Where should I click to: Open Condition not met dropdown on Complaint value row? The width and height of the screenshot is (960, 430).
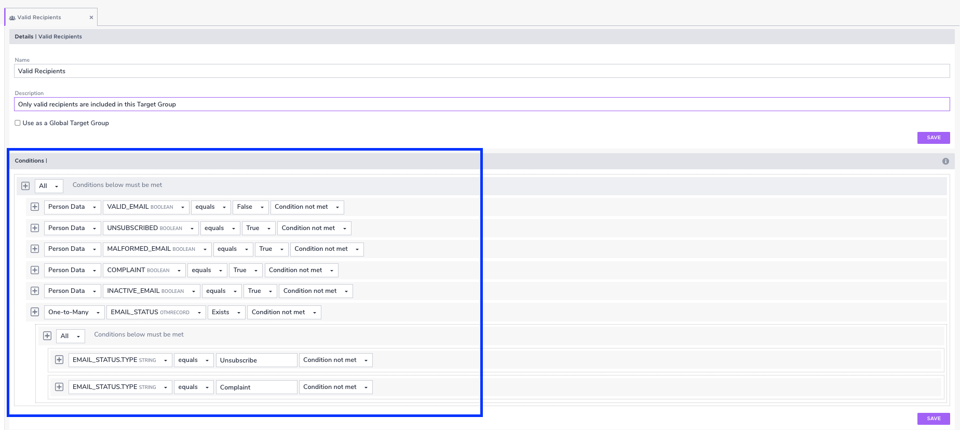pyautogui.click(x=336, y=387)
